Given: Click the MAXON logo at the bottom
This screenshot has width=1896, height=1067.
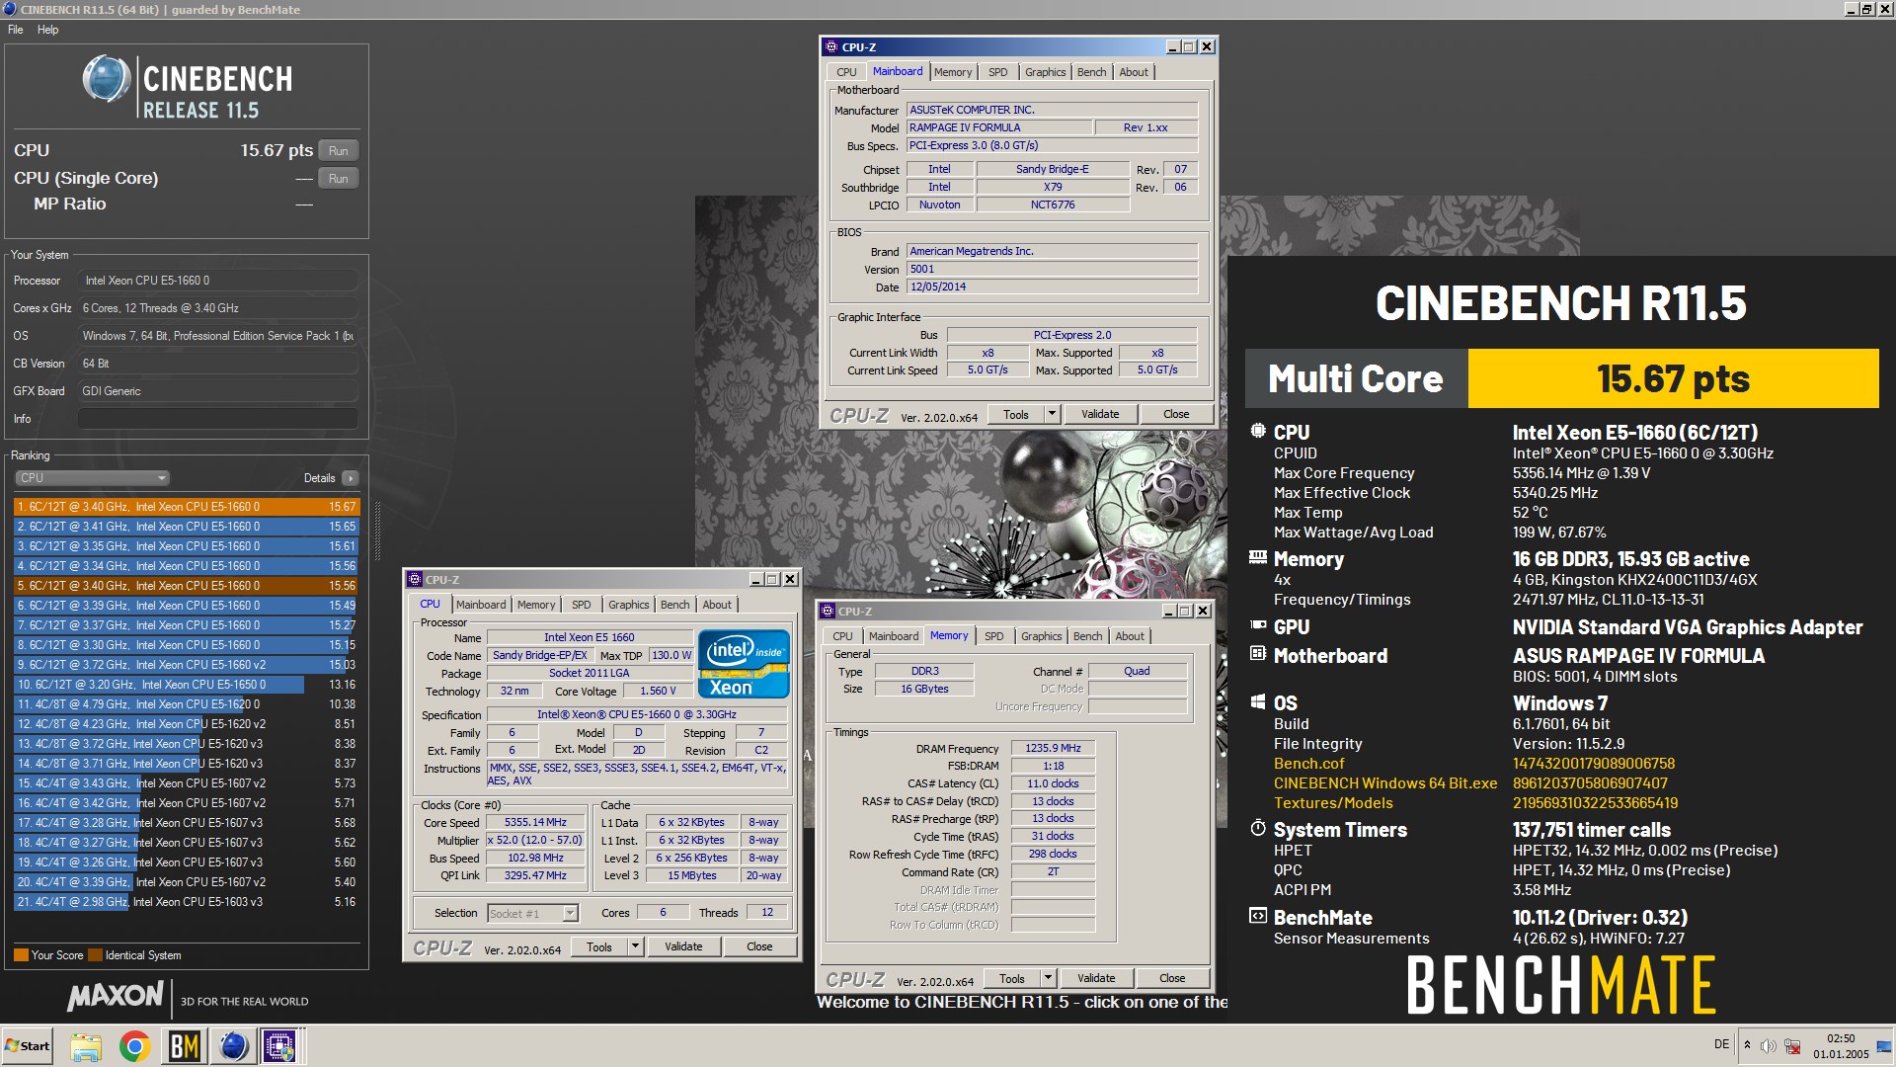Looking at the screenshot, I should pyautogui.click(x=116, y=996).
